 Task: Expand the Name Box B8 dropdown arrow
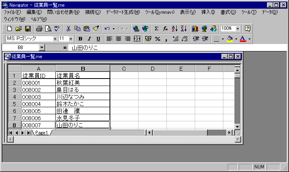[42, 48]
